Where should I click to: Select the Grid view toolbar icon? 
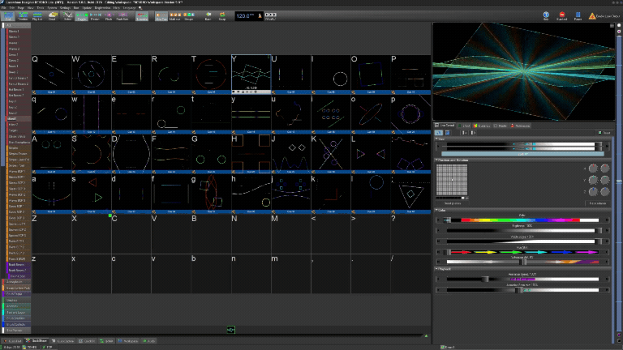[x=8, y=16]
